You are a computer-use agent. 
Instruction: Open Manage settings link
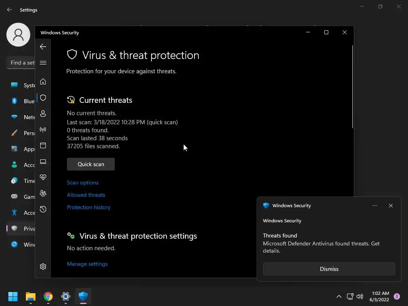pos(87,264)
